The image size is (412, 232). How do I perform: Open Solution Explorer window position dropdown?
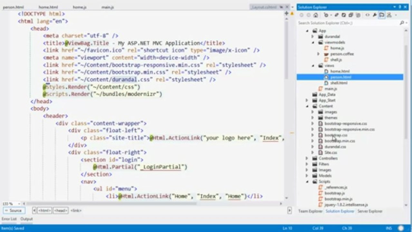(x=395, y=7)
